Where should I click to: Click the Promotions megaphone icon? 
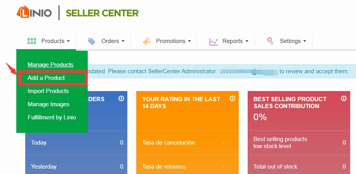146,41
